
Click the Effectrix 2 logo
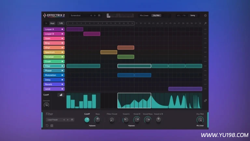[54, 15]
